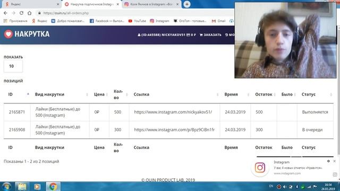Open Приложения apps bookmark
This screenshot has width=340, height=191.
point(15,21)
